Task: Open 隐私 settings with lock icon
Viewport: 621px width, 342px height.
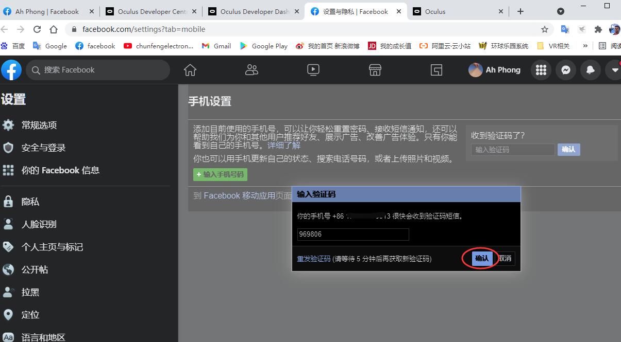Action: (x=30, y=202)
